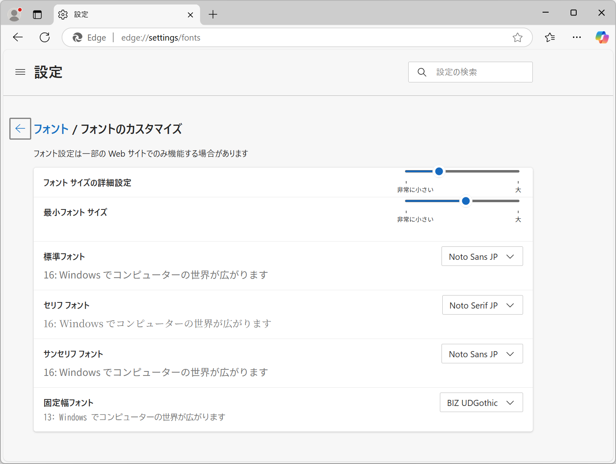The height and width of the screenshot is (464, 616).
Task: Go back via the blue arrow button
Action: tap(20, 128)
